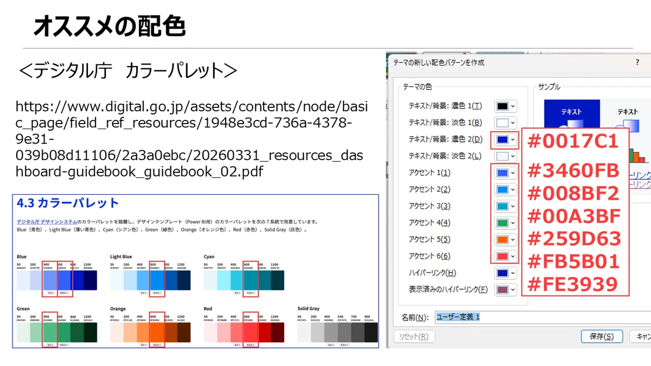Click the Solid Gray 50 lightest swatch

(x=304, y=333)
